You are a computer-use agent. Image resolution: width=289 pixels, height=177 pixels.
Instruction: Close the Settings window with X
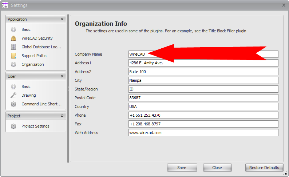[x=284, y=5]
